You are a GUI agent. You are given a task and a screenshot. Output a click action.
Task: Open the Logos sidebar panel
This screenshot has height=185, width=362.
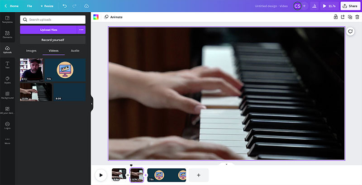tap(7, 125)
